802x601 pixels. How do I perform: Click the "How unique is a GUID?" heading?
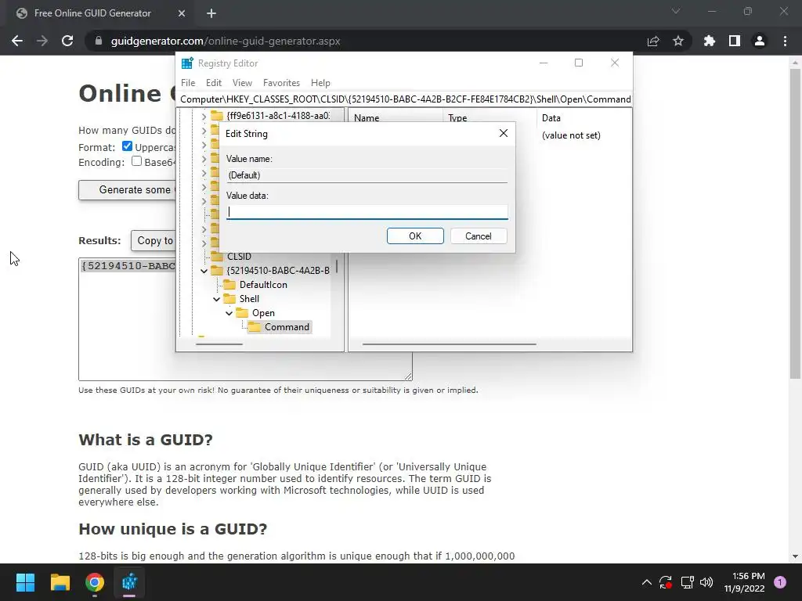(173, 528)
